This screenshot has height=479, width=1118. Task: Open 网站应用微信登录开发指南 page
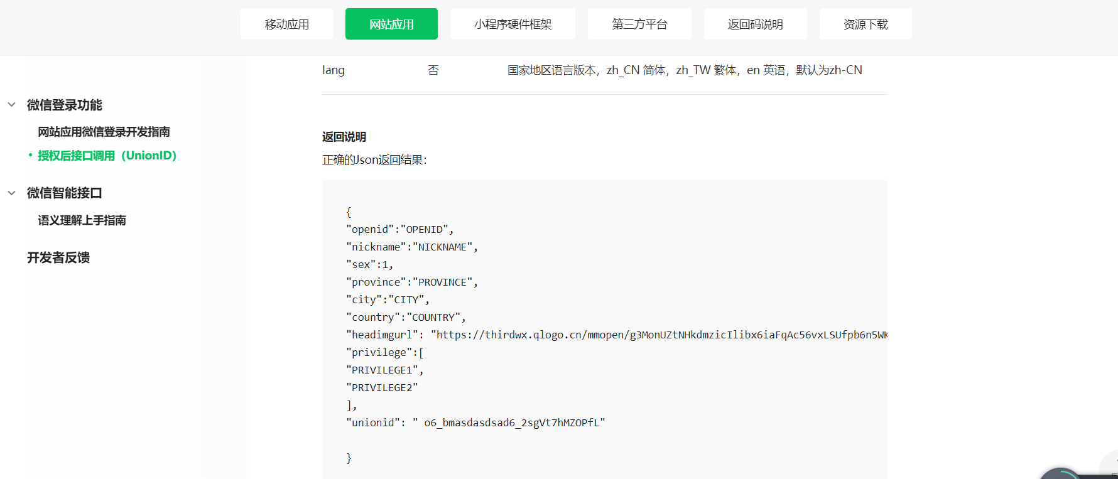click(x=104, y=132)
